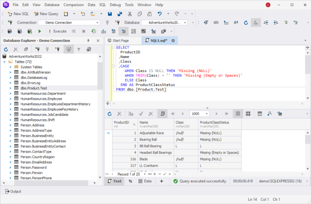Refresh the query results grid
The height and width of the screenshot is (204, 311).
point(109,114)
